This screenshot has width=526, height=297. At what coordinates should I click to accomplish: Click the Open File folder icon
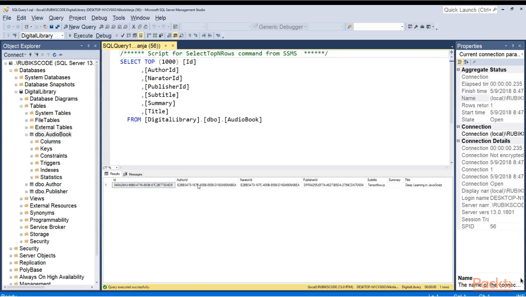(46, 27)
